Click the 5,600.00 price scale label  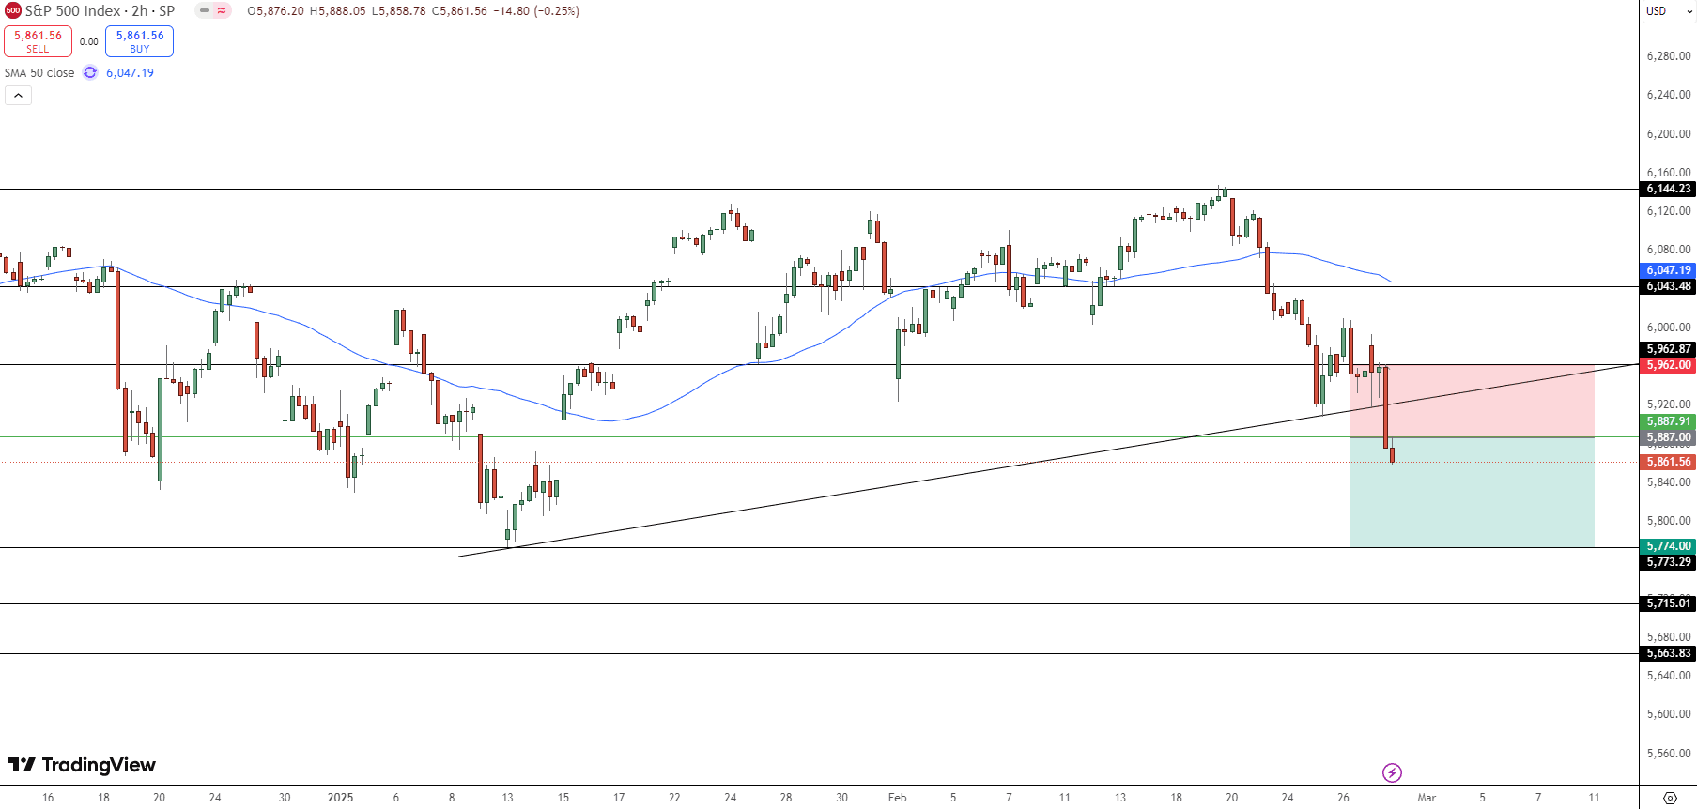pyautogui.click(x=1669, y=714)
